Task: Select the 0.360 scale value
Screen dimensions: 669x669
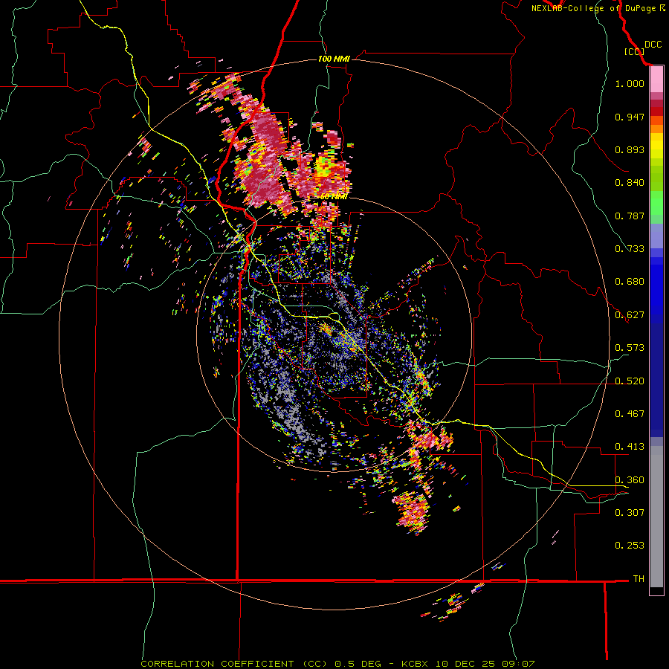Action: [630, 480]
